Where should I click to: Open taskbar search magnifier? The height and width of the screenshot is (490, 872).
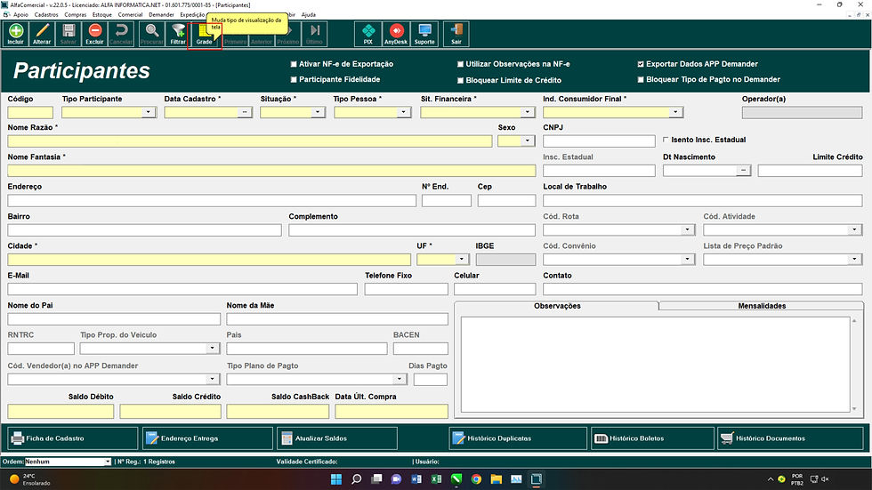tap(357, 479)
